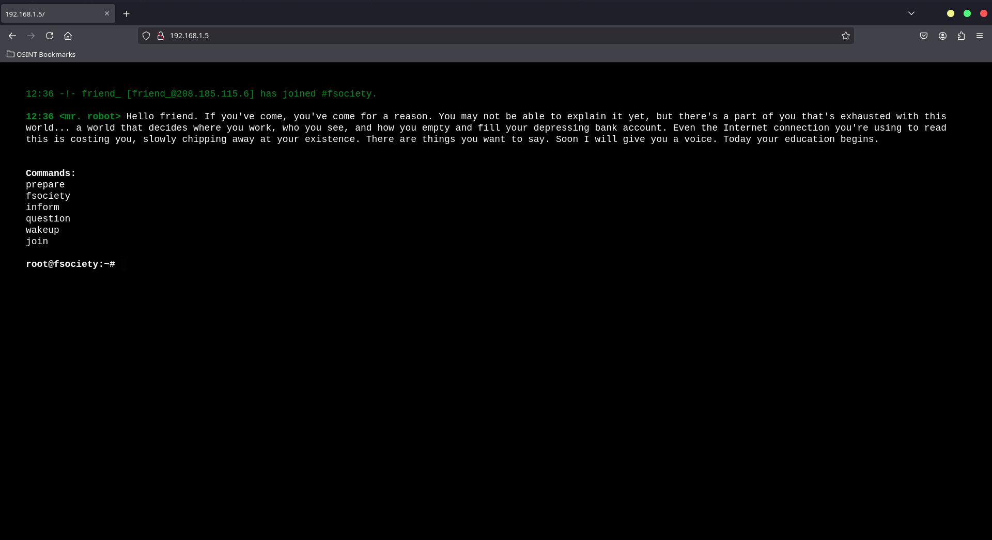This screenshot has width=992, height=540.
Task: Open the tracking protection shield icon
Action: point(146,36)
